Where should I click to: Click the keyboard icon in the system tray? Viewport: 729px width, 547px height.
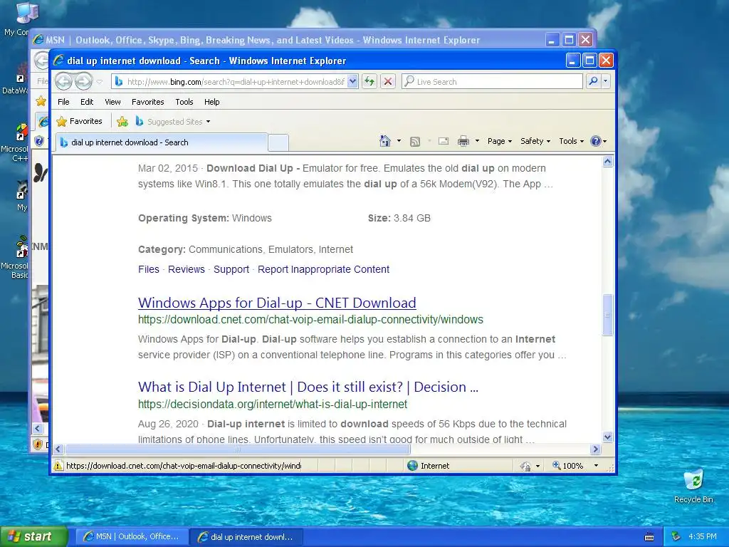pos(649,537)
